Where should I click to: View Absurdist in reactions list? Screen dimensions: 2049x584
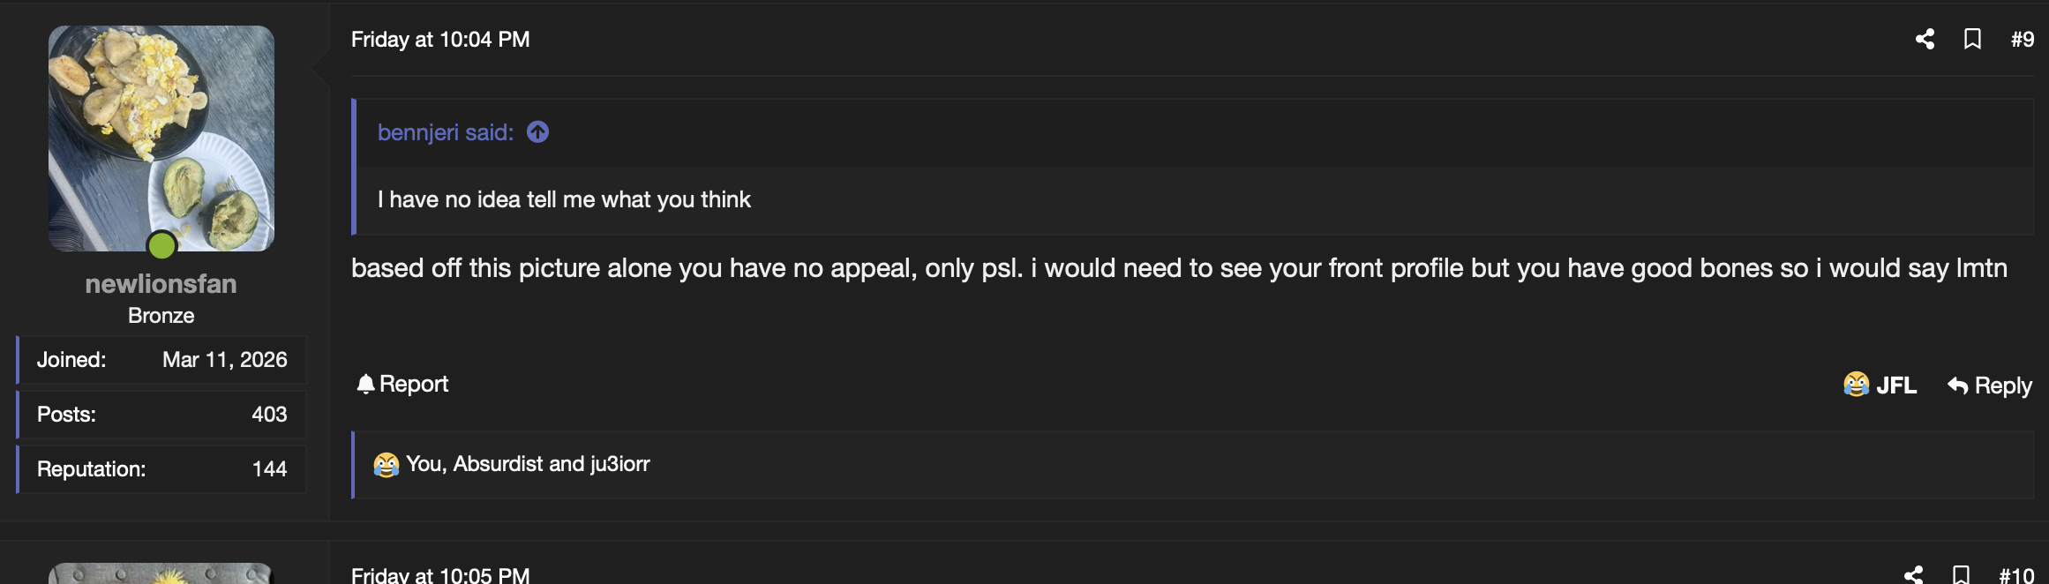pos(498,464)
